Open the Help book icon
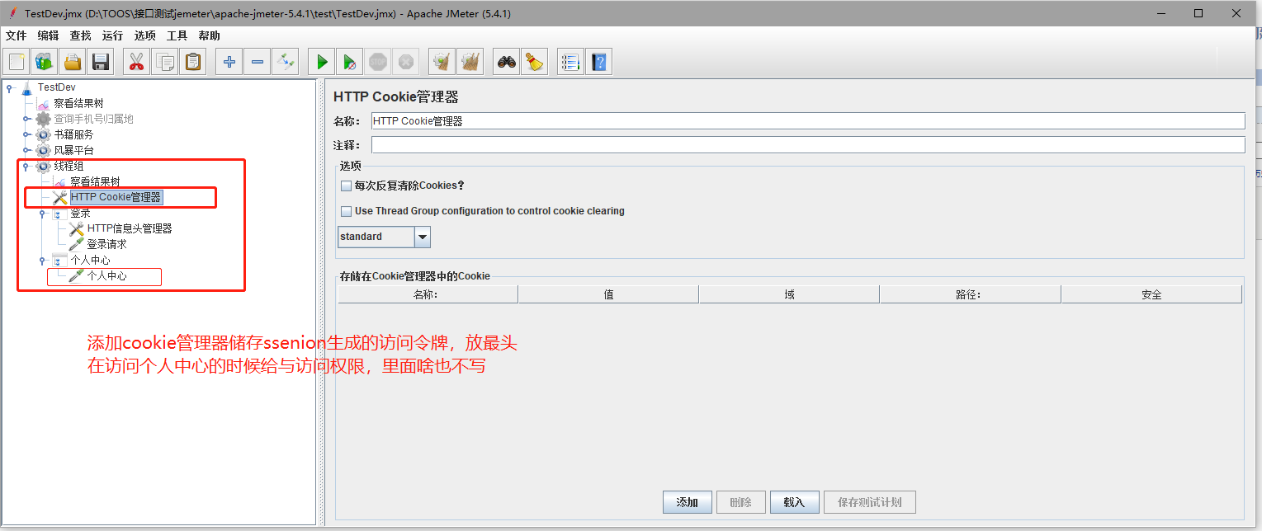This screenshot has height=531, width=1262. click(x=598, y=61)
